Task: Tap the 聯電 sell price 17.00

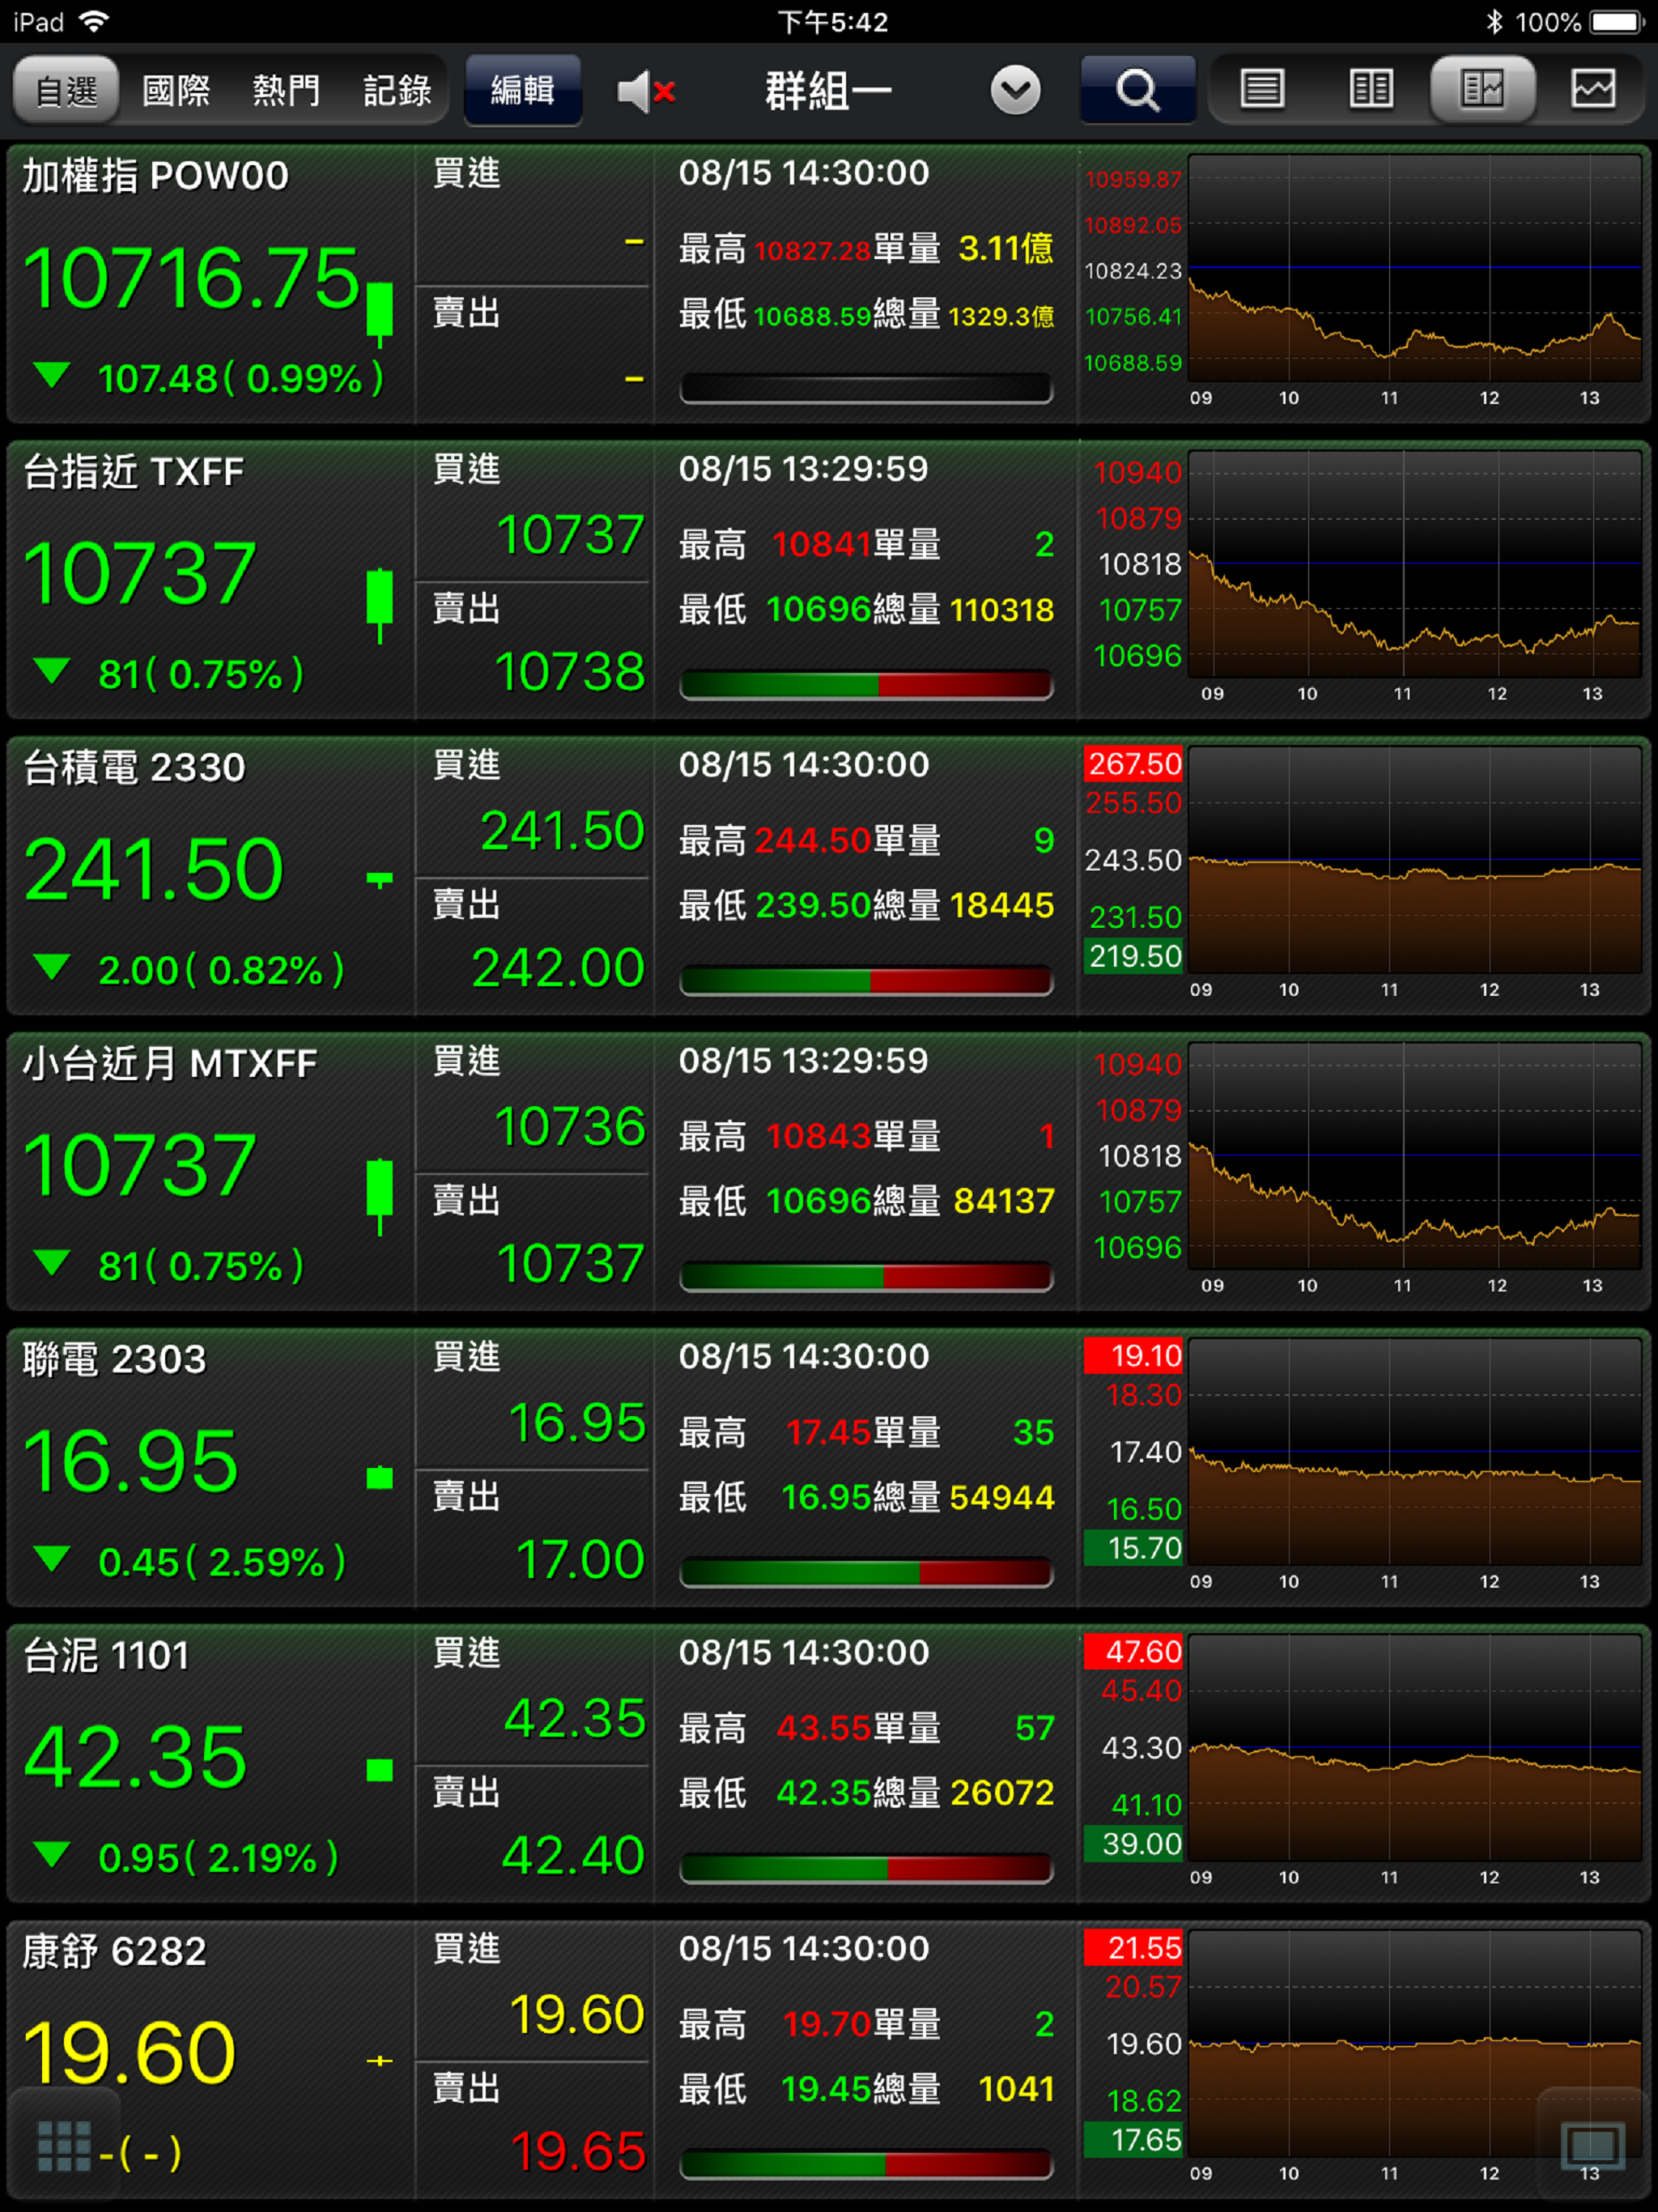Action: (x=580, y=1560)
